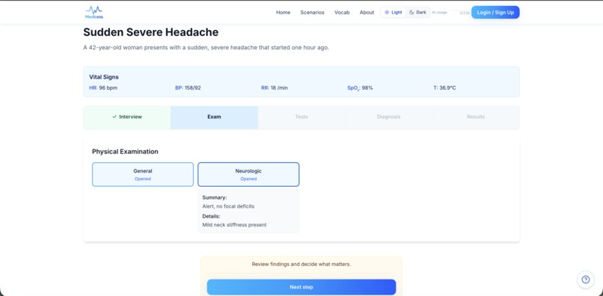Click 'Review findings and decide what matters.' text
Image resolution: width=603 pixels, height=296 pixels.
click(x=301, y=265)
